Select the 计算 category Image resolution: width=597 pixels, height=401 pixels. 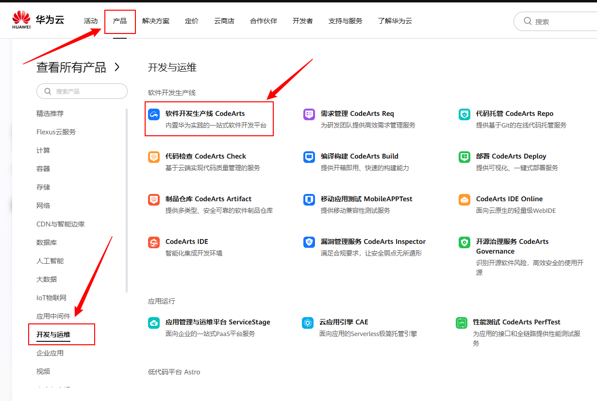point(43,150)
